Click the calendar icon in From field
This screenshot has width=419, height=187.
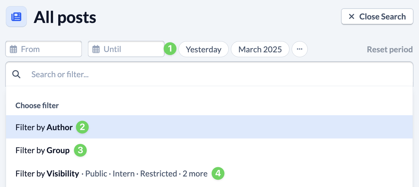click(x=13, y=49)
